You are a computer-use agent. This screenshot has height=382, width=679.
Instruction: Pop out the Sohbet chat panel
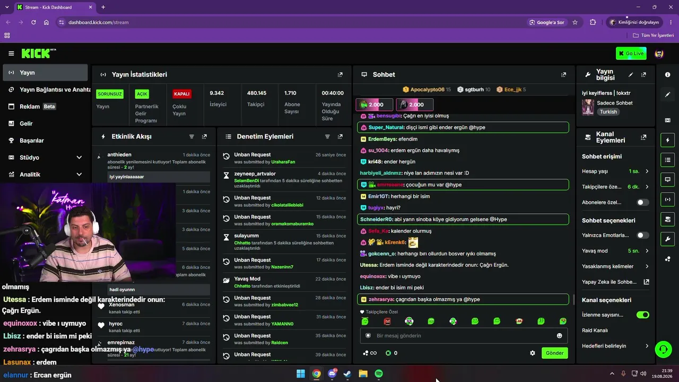pyautogui.click(x=563, y=75)
